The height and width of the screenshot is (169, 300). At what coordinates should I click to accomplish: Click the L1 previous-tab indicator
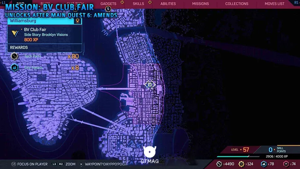click(x=3, y=3)
